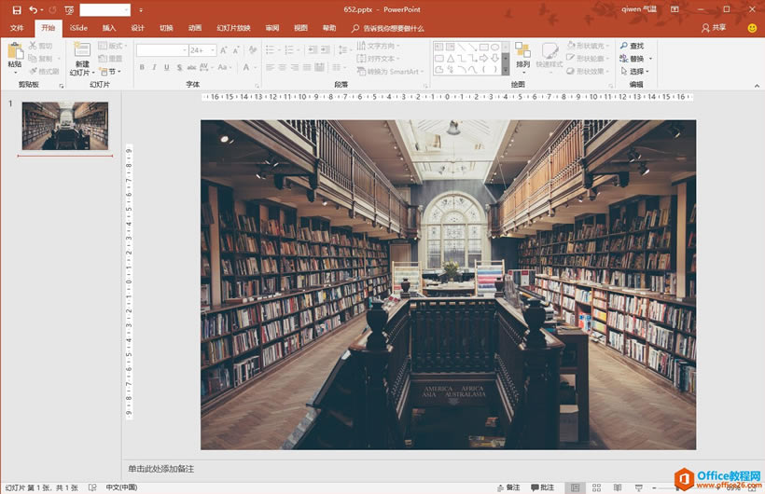Image resolution: width=765 pixels, height=494 pixels.
Task: Open ribbon display options icon
Action: point(675,9)
